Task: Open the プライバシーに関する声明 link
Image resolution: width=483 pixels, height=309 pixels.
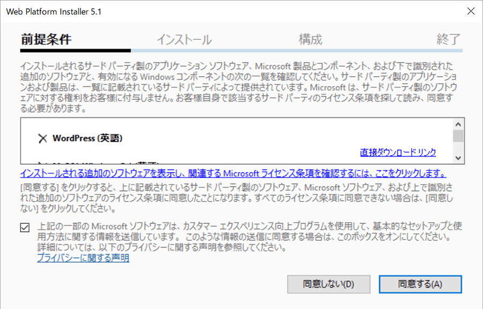Action: pos(83,257)
